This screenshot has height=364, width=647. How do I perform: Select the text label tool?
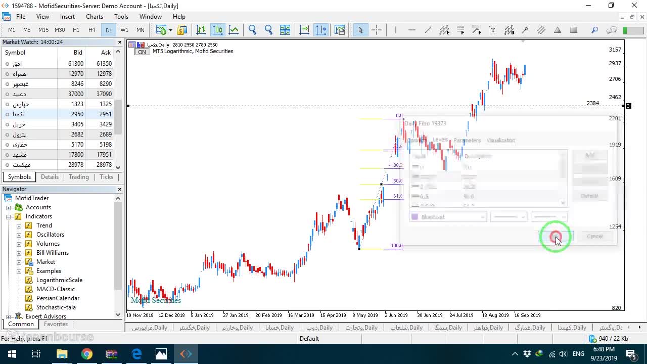[493, 30]
